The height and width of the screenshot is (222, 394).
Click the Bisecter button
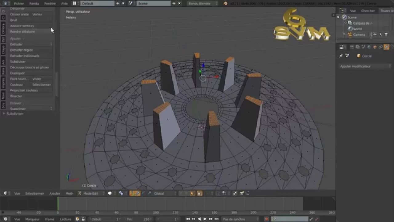tap(31, 96)
